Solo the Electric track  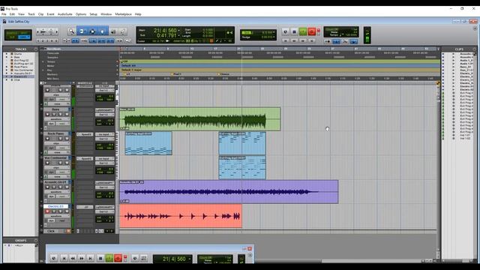(60, 211)
